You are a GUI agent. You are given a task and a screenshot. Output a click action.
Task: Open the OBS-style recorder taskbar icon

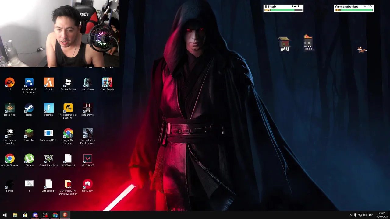tap(45, 215)
